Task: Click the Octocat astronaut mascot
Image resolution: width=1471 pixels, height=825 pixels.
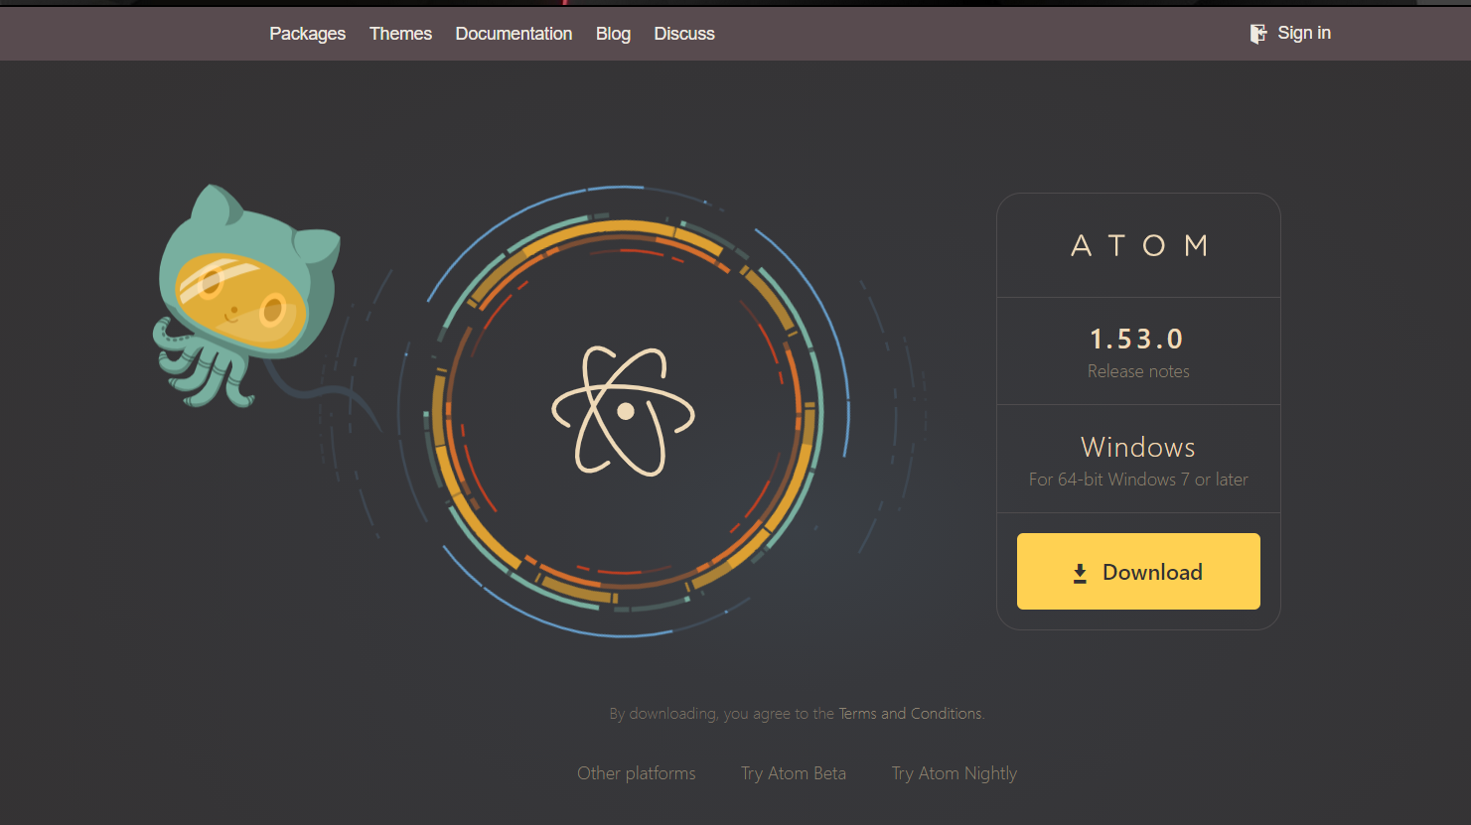Action: point(248,296)
